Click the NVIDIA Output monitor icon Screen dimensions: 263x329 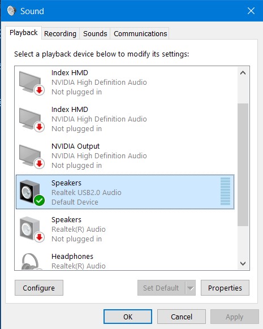(32, 157)
